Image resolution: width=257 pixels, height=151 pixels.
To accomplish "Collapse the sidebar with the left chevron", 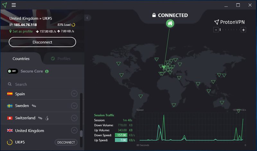I will 87,18.
